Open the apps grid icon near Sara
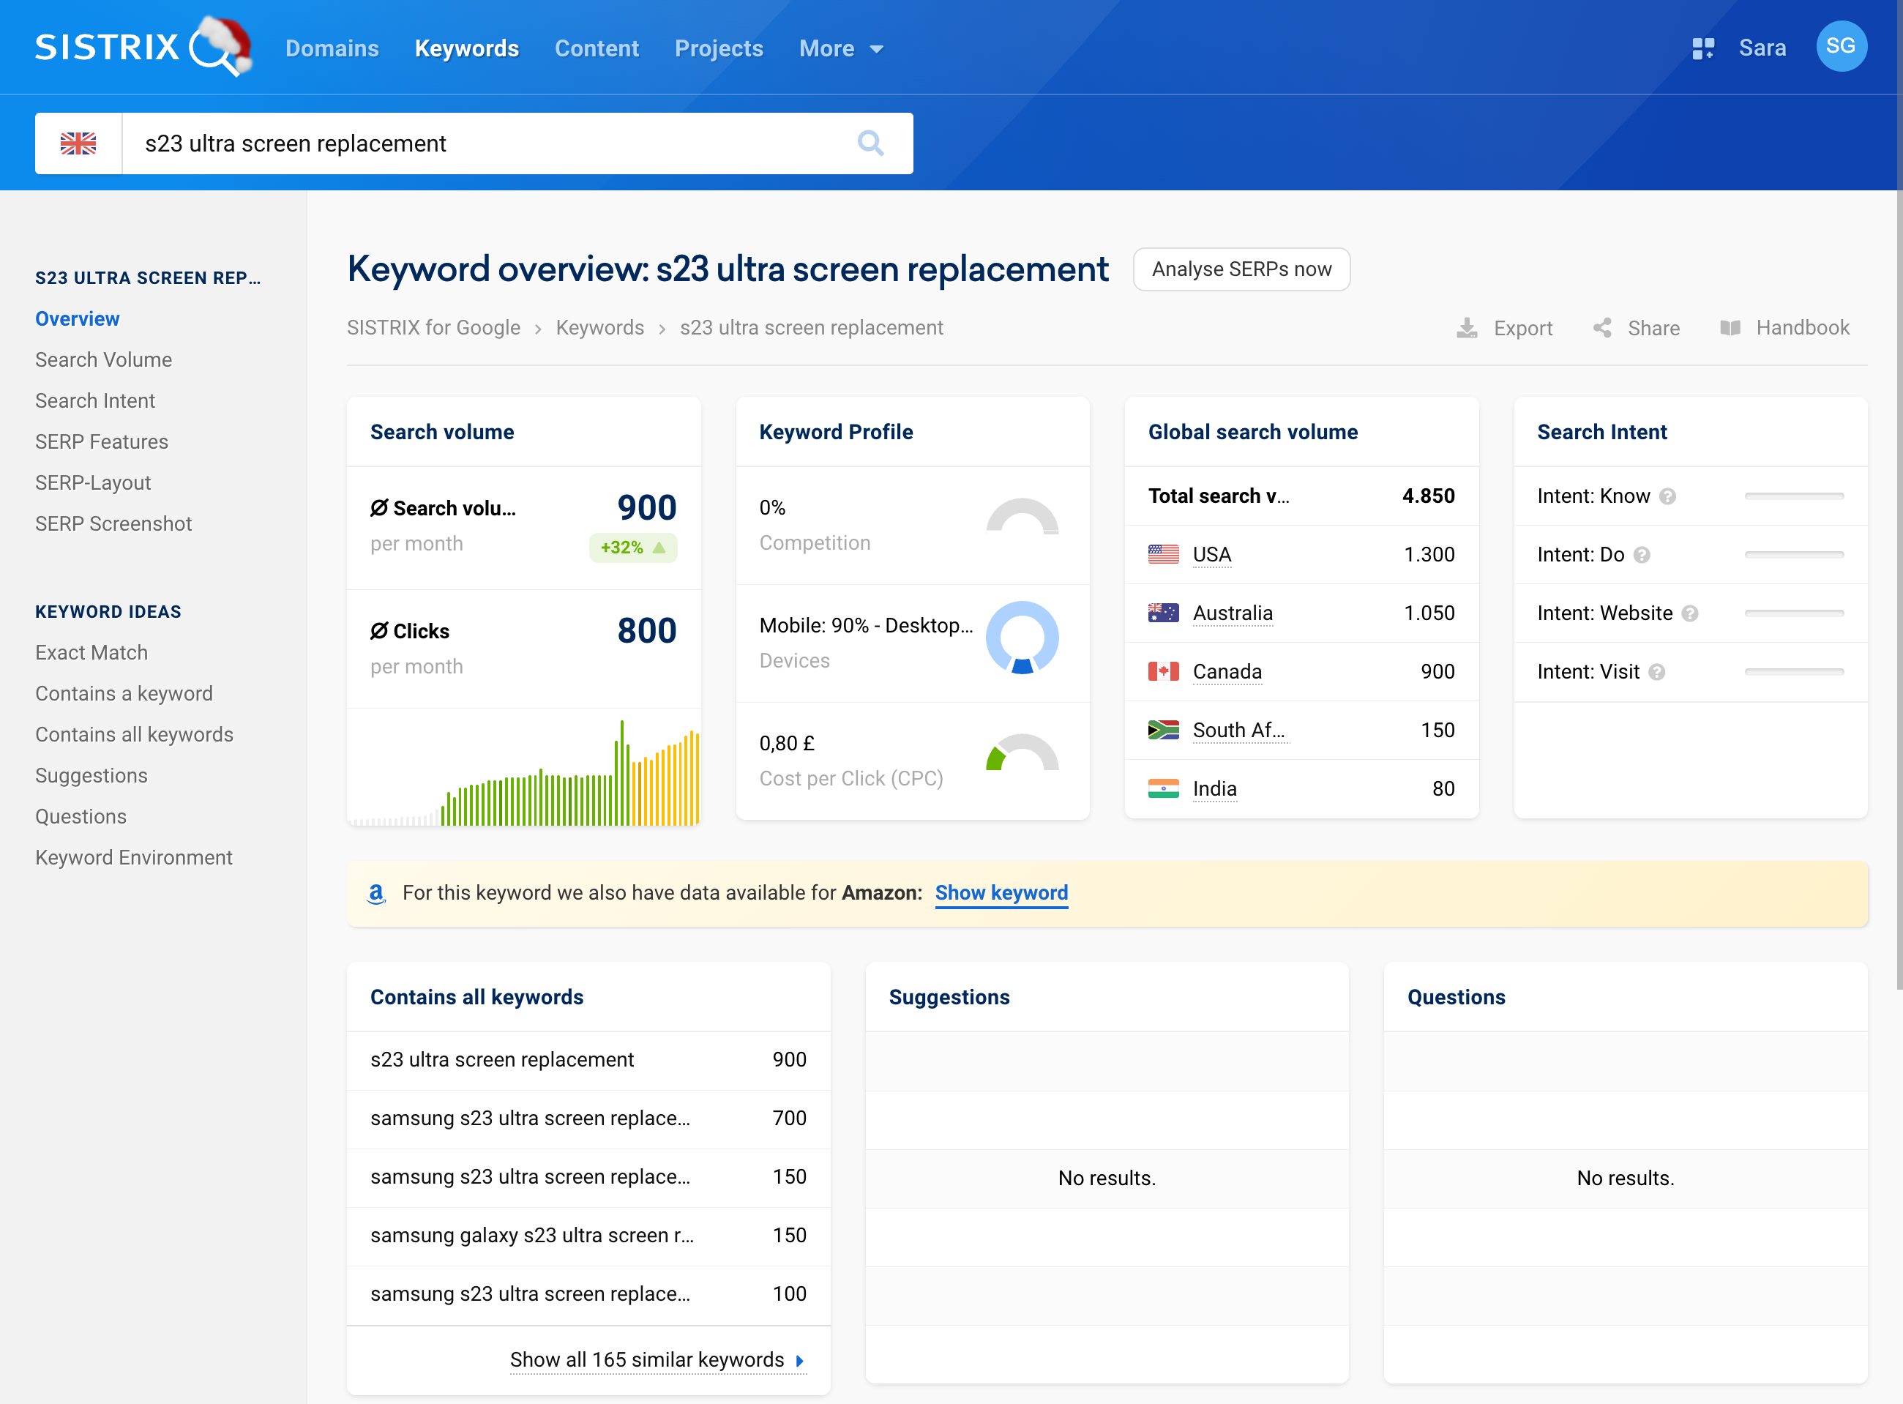The height and width of the screenshot is (1404, 1903). tap(1702, 48)
